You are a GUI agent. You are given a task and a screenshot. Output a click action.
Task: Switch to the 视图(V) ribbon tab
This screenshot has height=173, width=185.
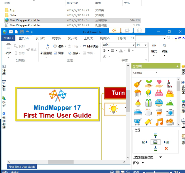[x=105, y=38]
